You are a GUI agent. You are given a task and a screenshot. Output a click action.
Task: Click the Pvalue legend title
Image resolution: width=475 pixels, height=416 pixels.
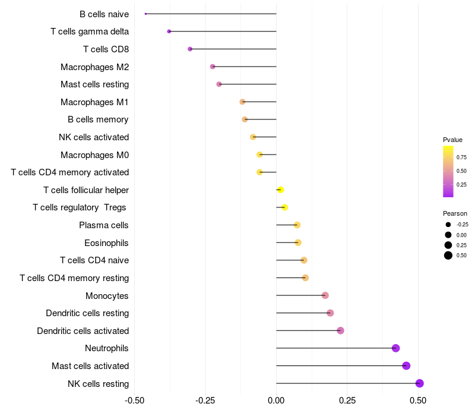pyautogui.click(x=452, y=140)
